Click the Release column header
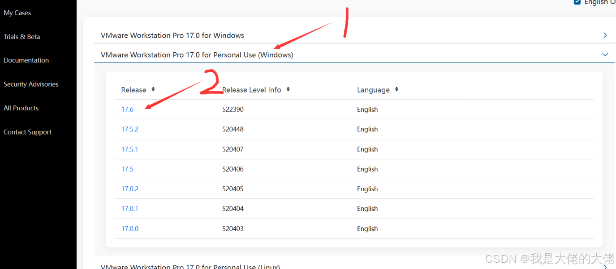The image size is (616, 269). (x=134, y=90)
